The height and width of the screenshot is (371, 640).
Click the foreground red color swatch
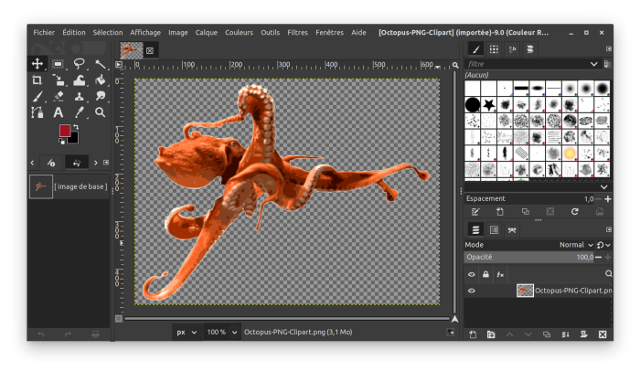tap(64, 130)
